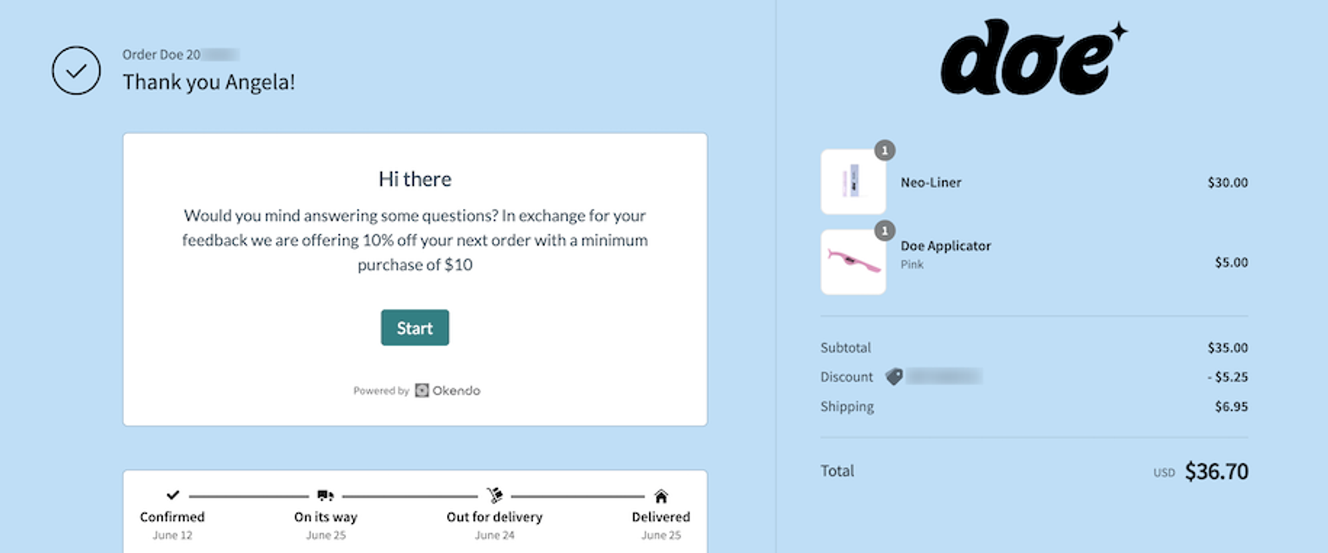Click the Thank you Angela! heading
The image size is (1328, 553).
[208, 82]
